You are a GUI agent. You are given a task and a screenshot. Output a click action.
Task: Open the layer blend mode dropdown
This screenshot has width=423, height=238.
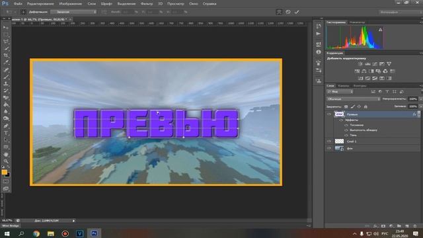[354, 99]
